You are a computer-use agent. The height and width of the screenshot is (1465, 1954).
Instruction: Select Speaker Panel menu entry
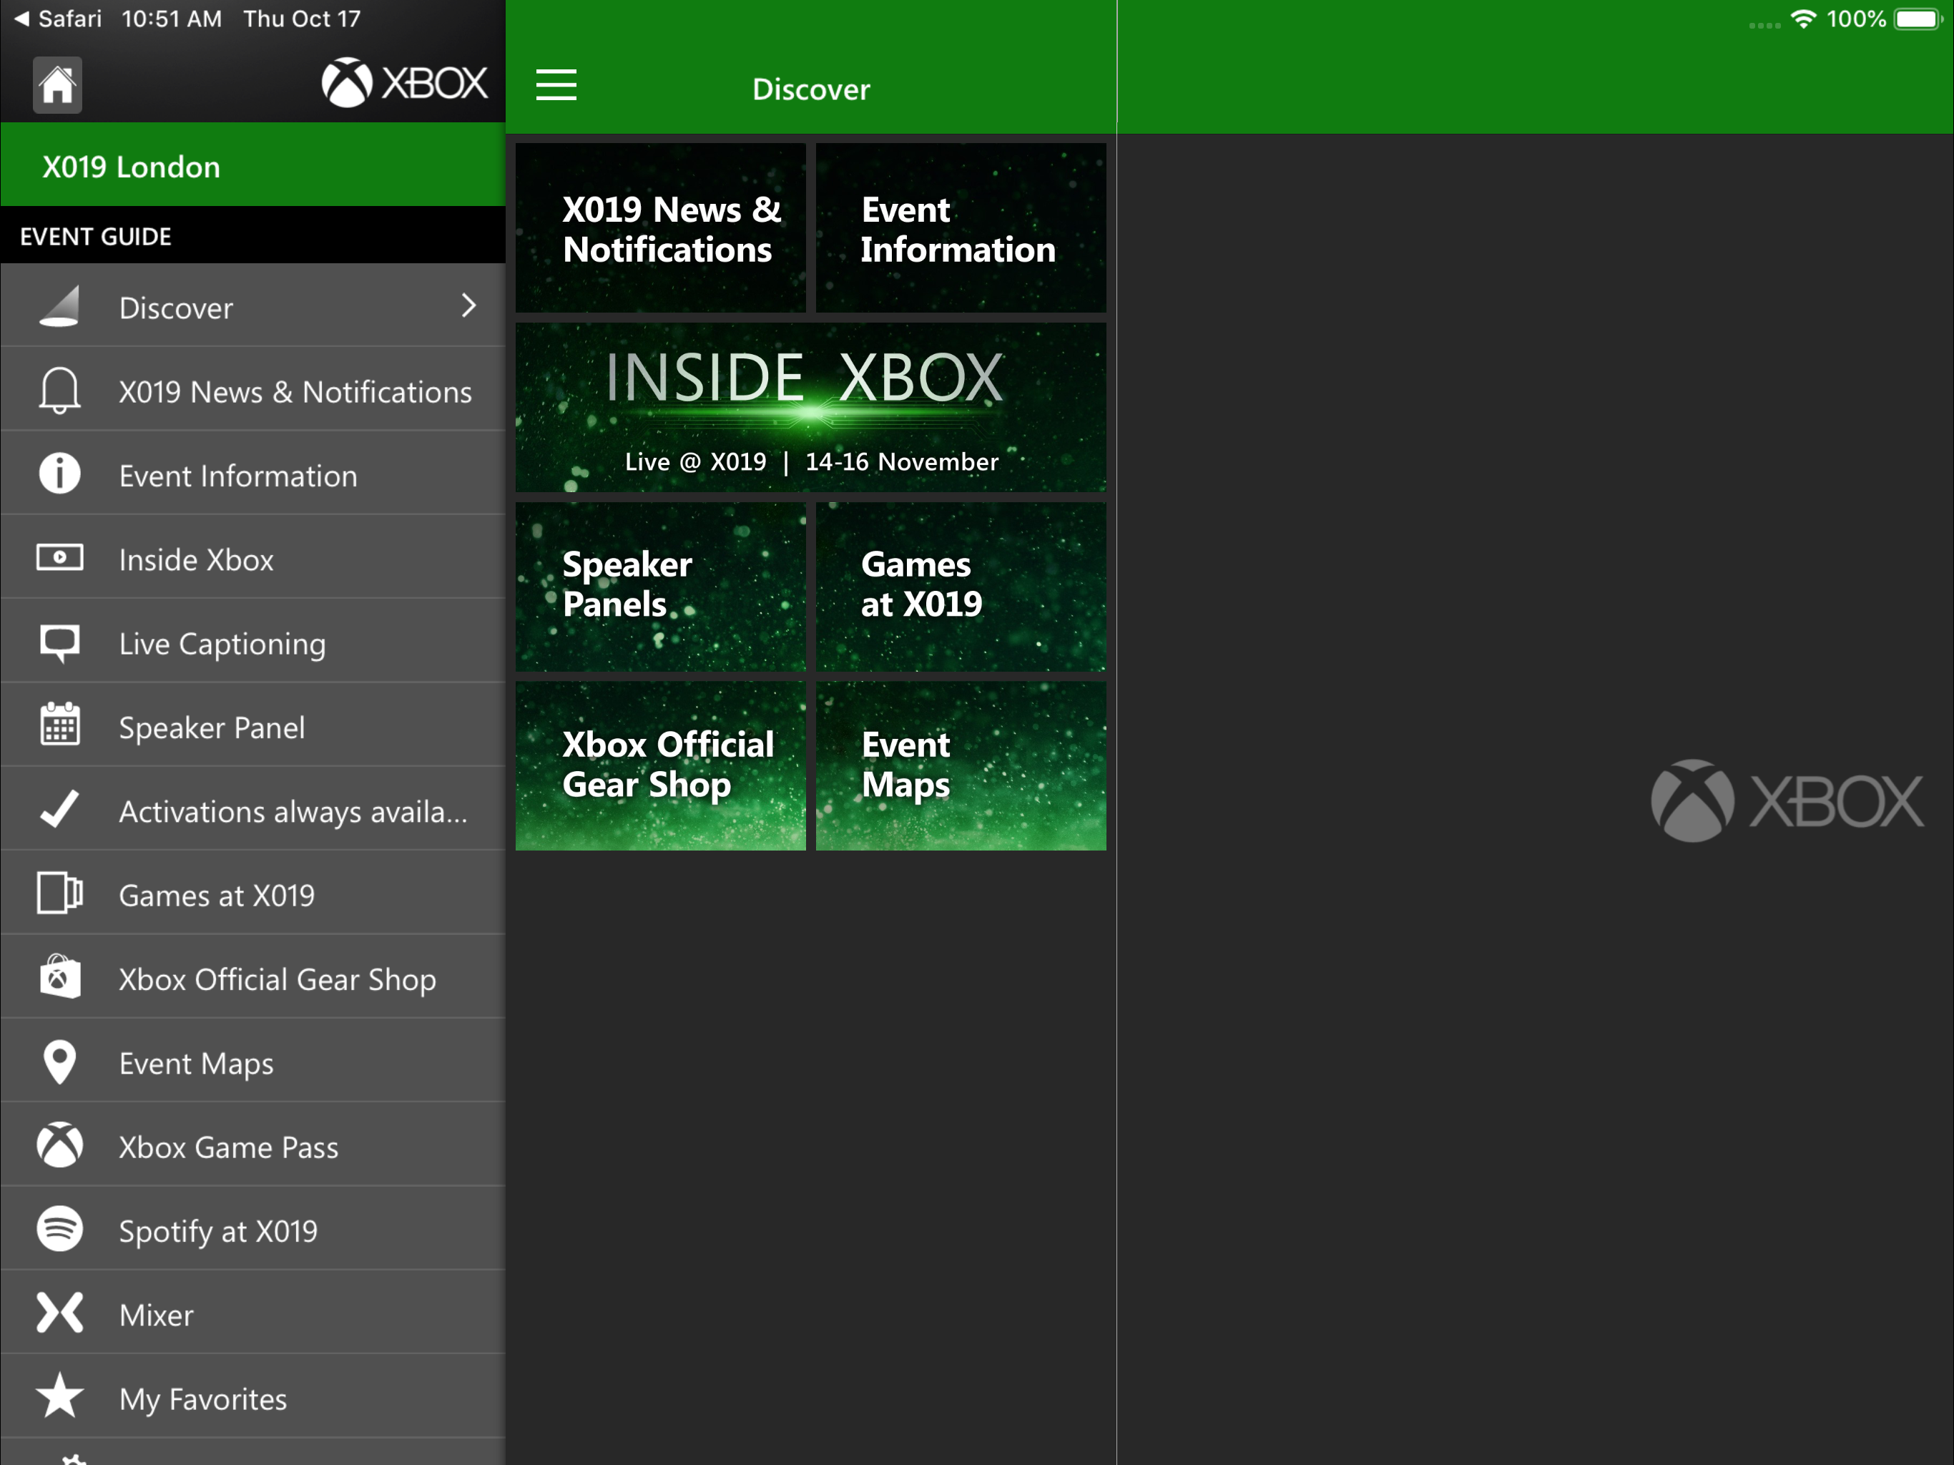(252, 726)
